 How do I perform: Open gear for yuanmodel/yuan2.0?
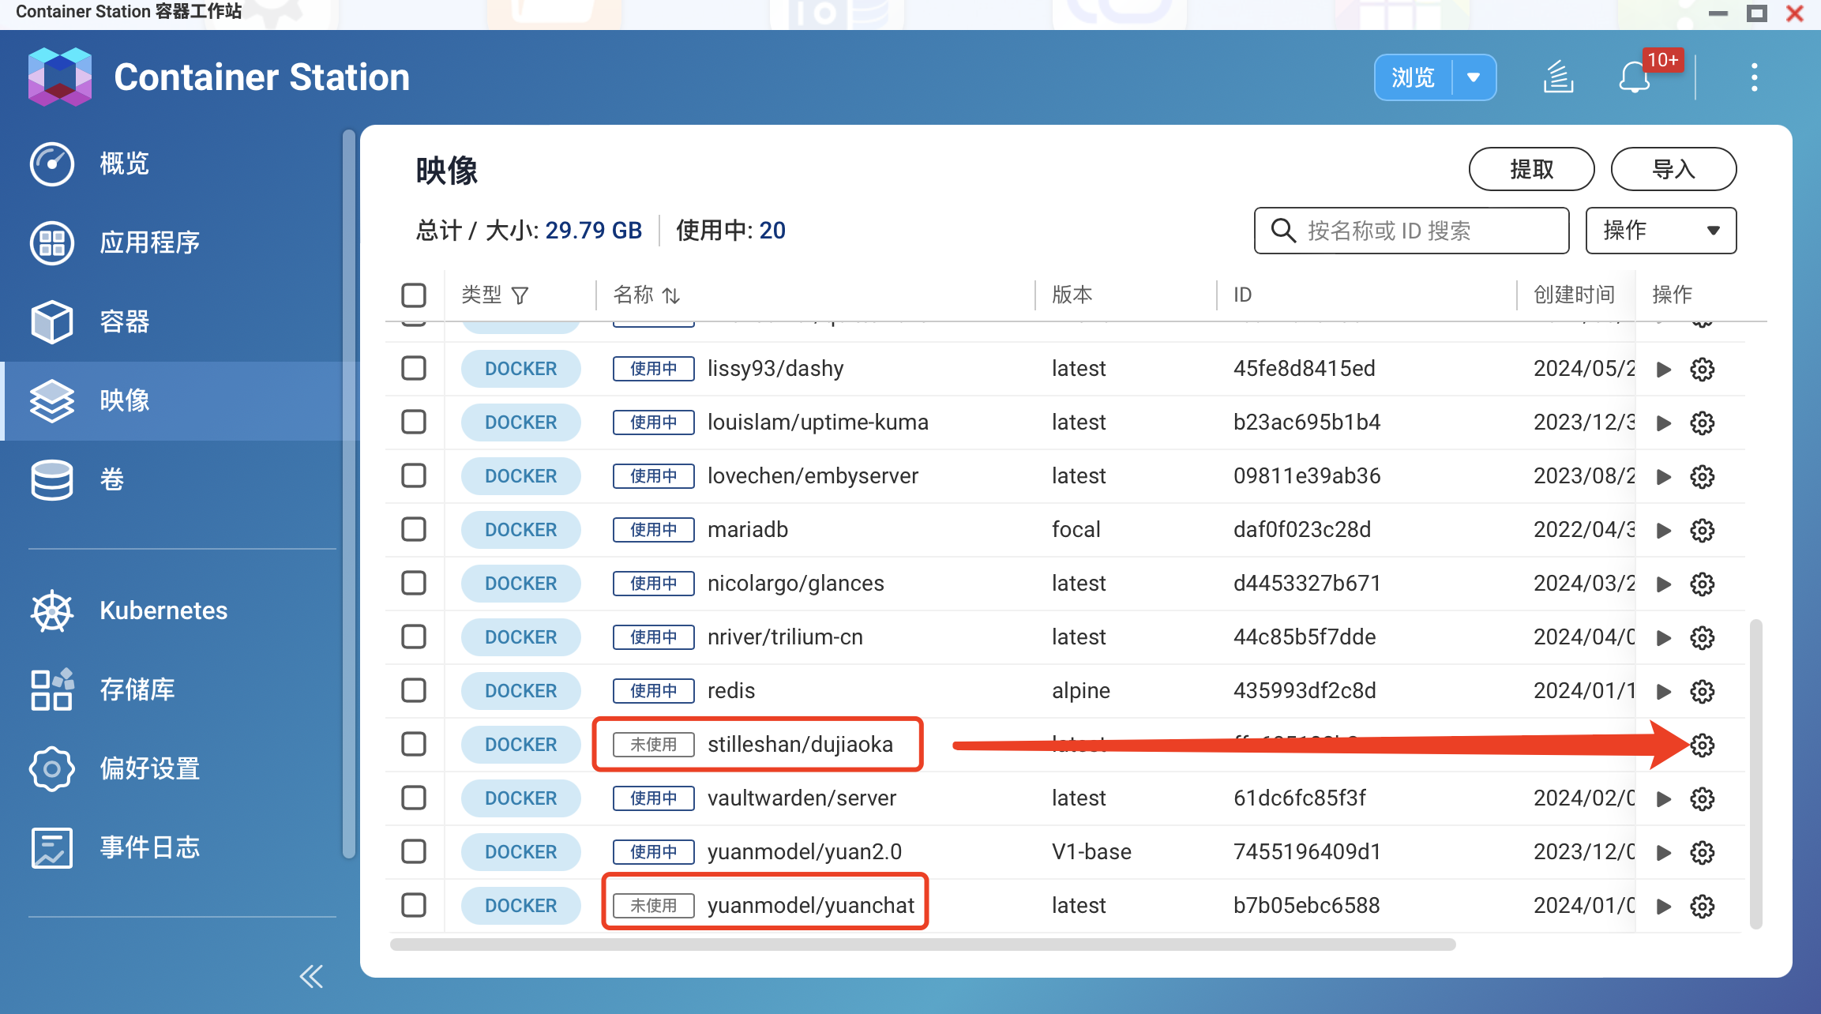(1703, 852)
